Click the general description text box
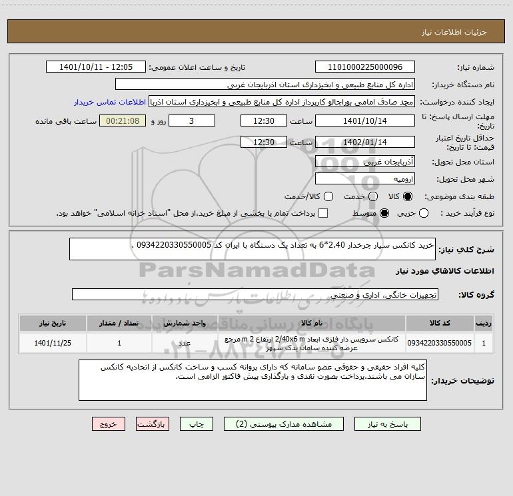Image resolution: width=513 pixels, height=496 pixels. (x=253, y=249)
